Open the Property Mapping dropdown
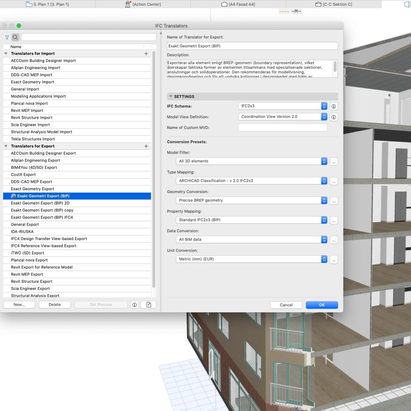The image size is (411, 411). click(x=251, y=220)
